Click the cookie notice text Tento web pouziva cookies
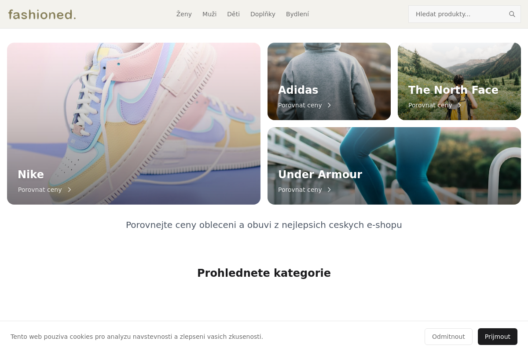Image resolution: width=528 pixels, height=352 pixels. pyautogui.click(x=137, y=337)
